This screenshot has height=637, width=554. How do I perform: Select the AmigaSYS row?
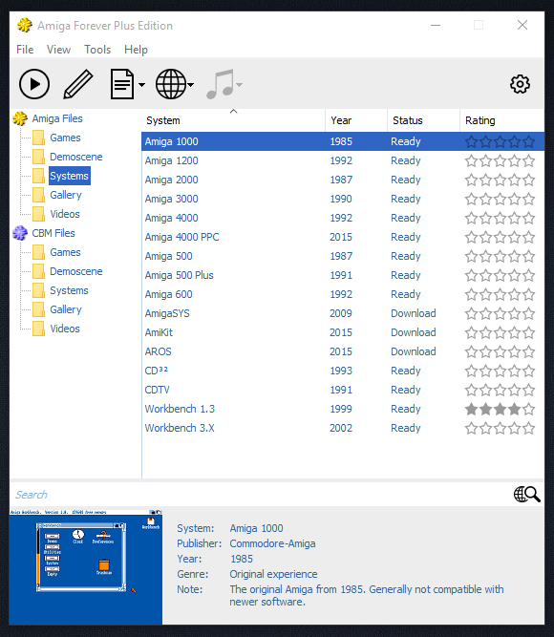point(343,313)
